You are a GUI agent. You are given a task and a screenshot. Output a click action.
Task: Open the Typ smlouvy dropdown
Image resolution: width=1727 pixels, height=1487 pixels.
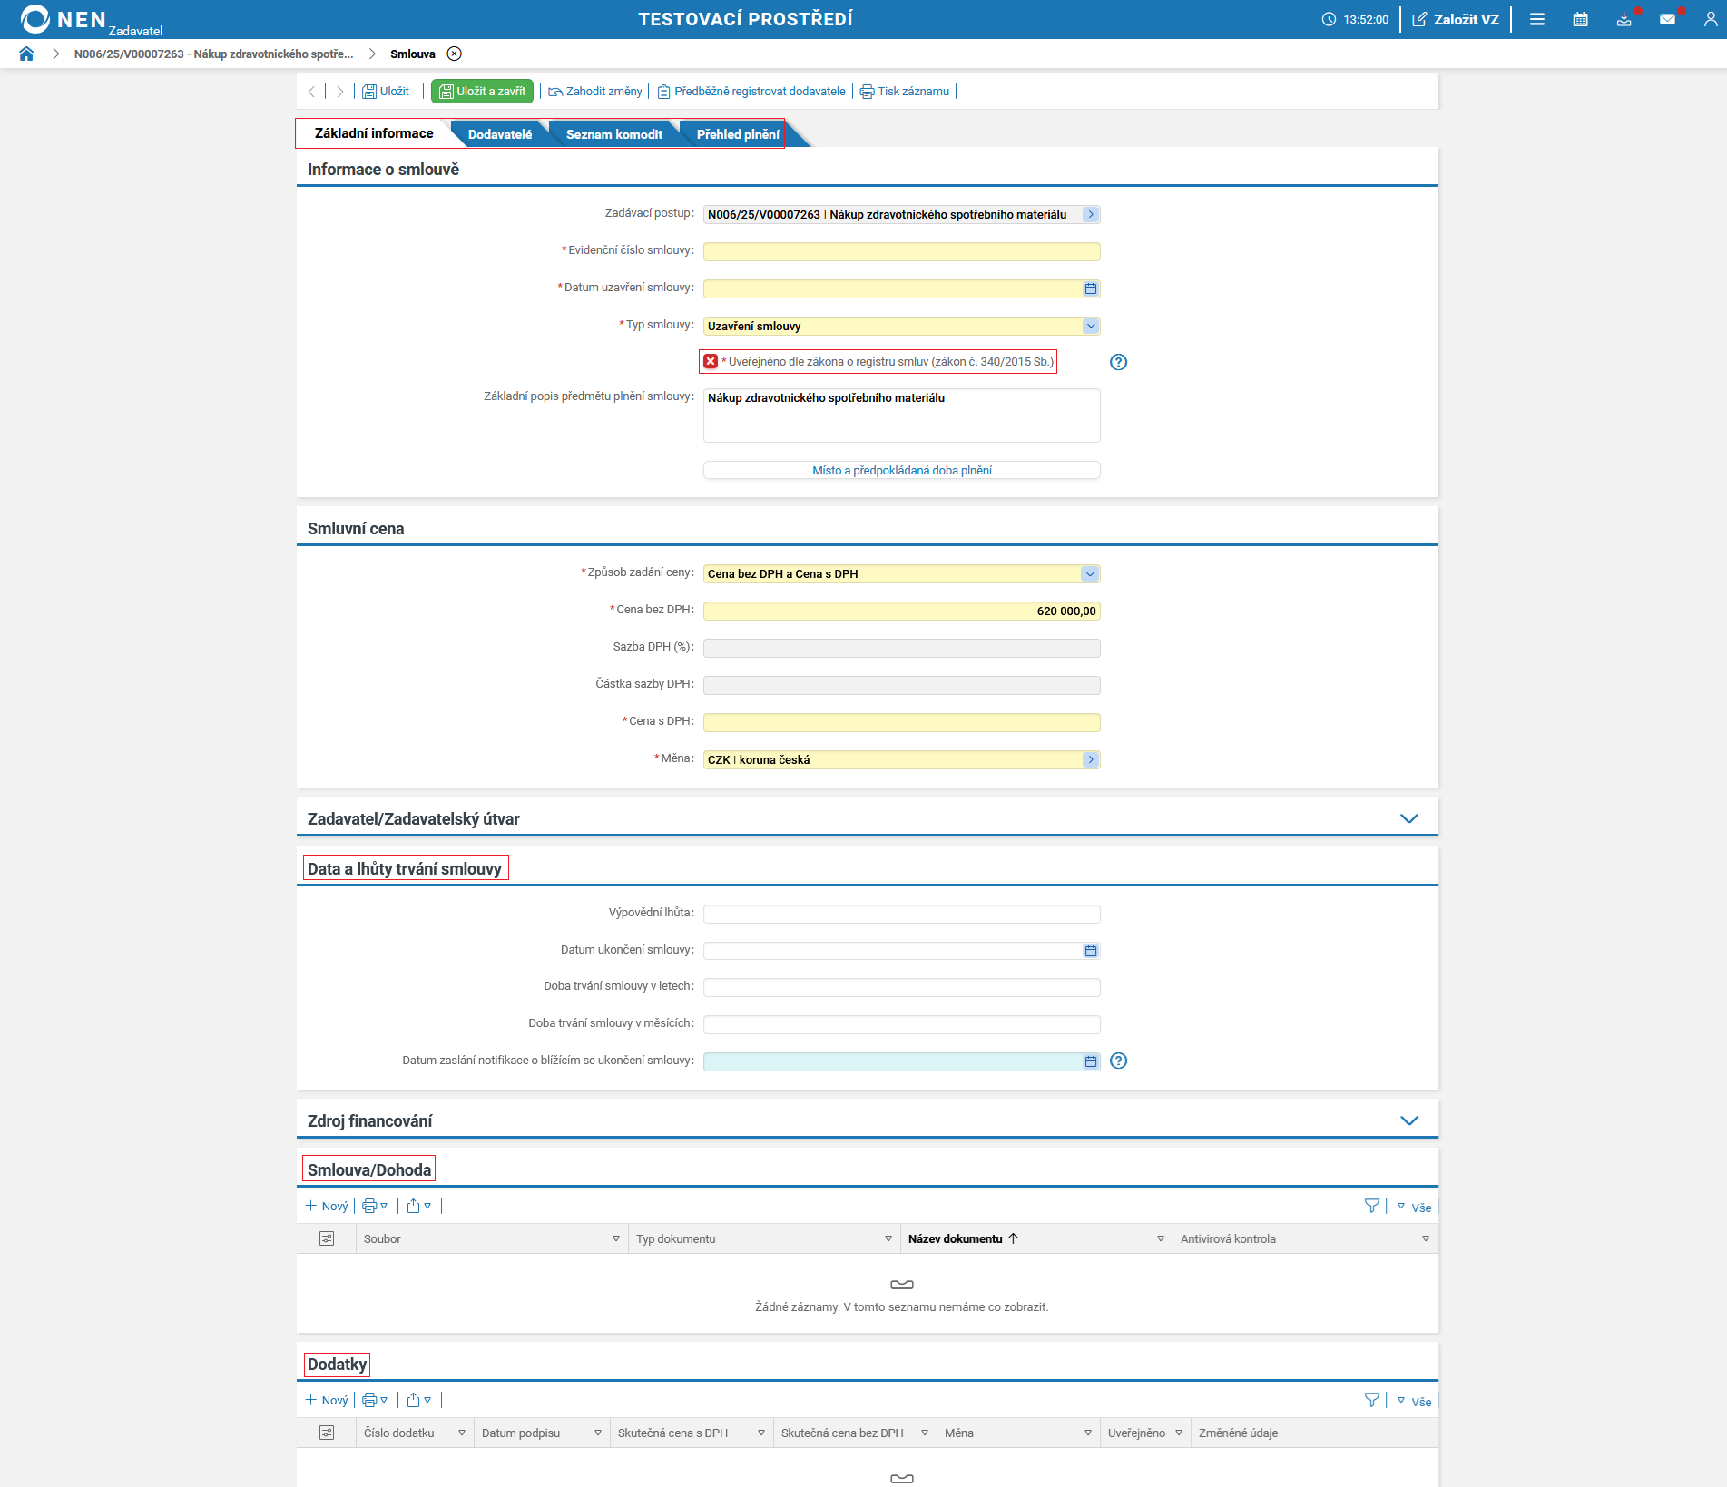(1090, 326)
